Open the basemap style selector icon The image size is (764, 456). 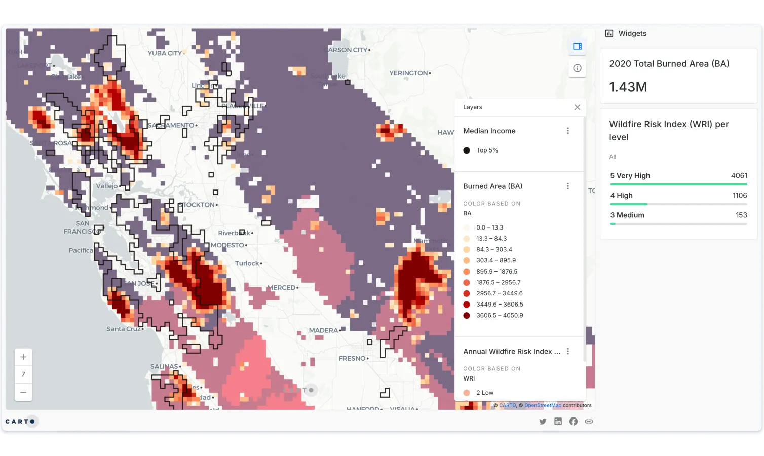pyautogui.click(x=577, y=46)
